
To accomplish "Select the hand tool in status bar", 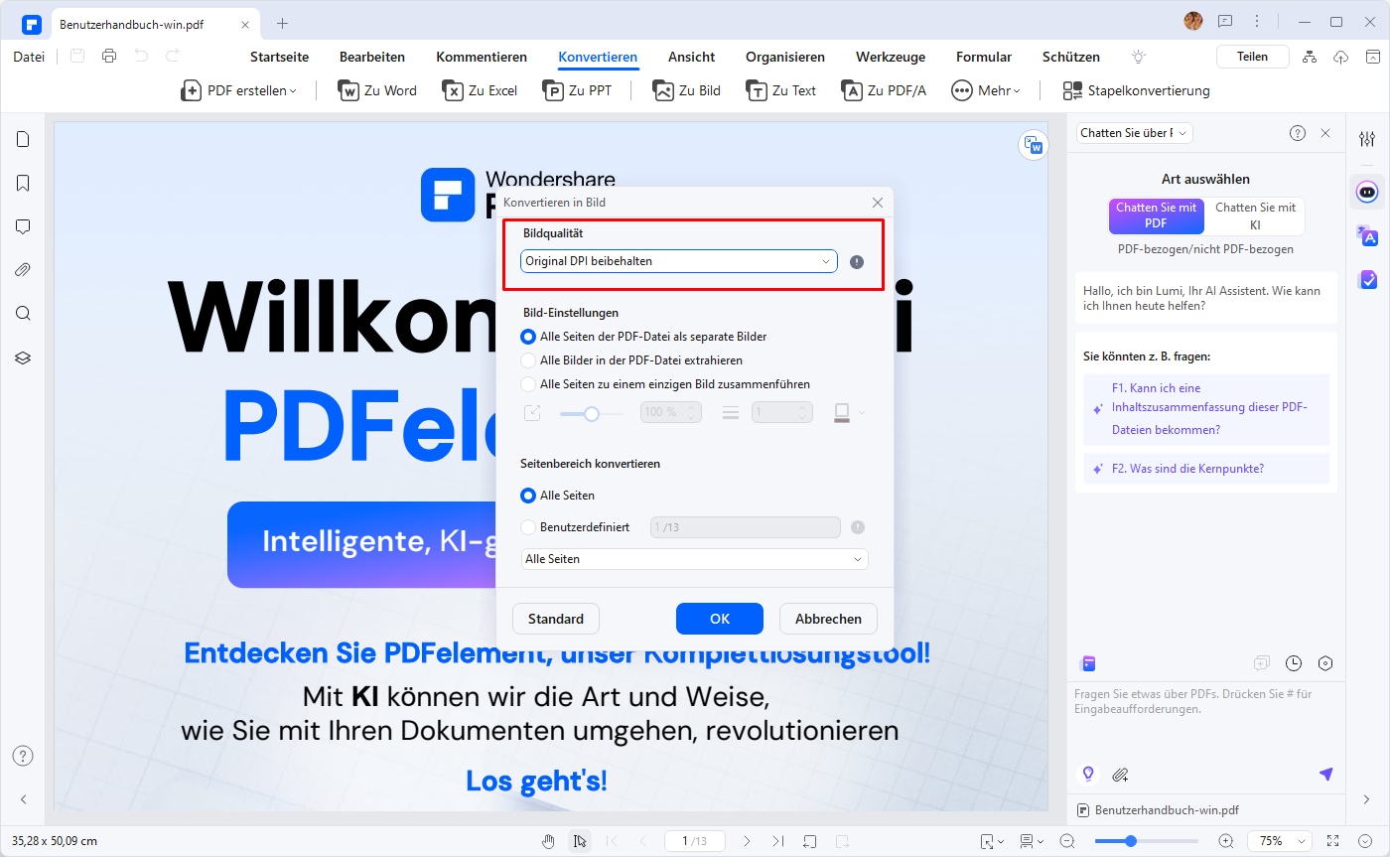I will (548, 841).
